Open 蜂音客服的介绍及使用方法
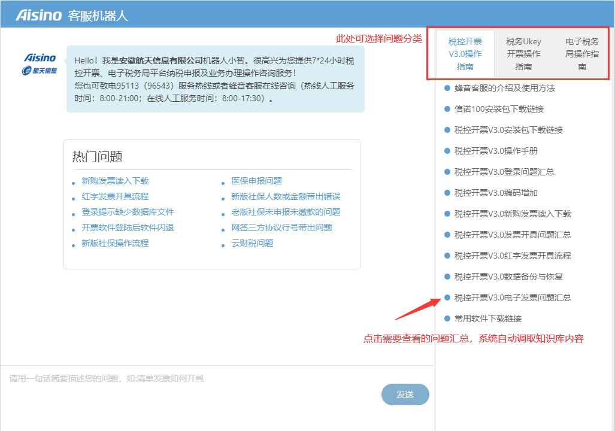Screen dimensions: 615x431 pos(504,88)
